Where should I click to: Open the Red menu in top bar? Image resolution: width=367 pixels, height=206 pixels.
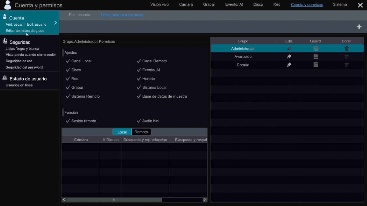click(x=277, y=5)
